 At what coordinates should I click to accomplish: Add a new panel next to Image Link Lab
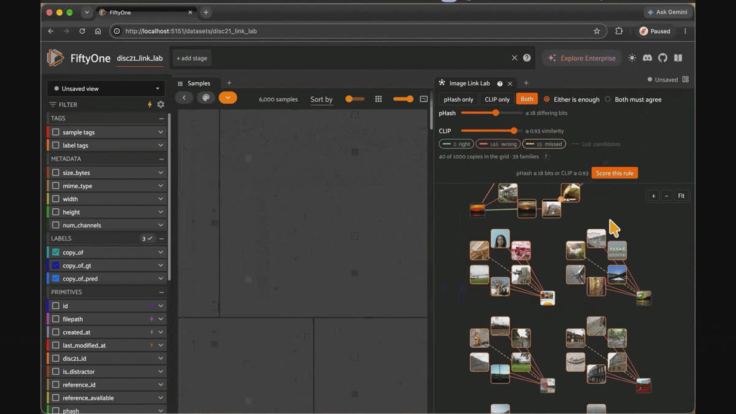(526, 83)
